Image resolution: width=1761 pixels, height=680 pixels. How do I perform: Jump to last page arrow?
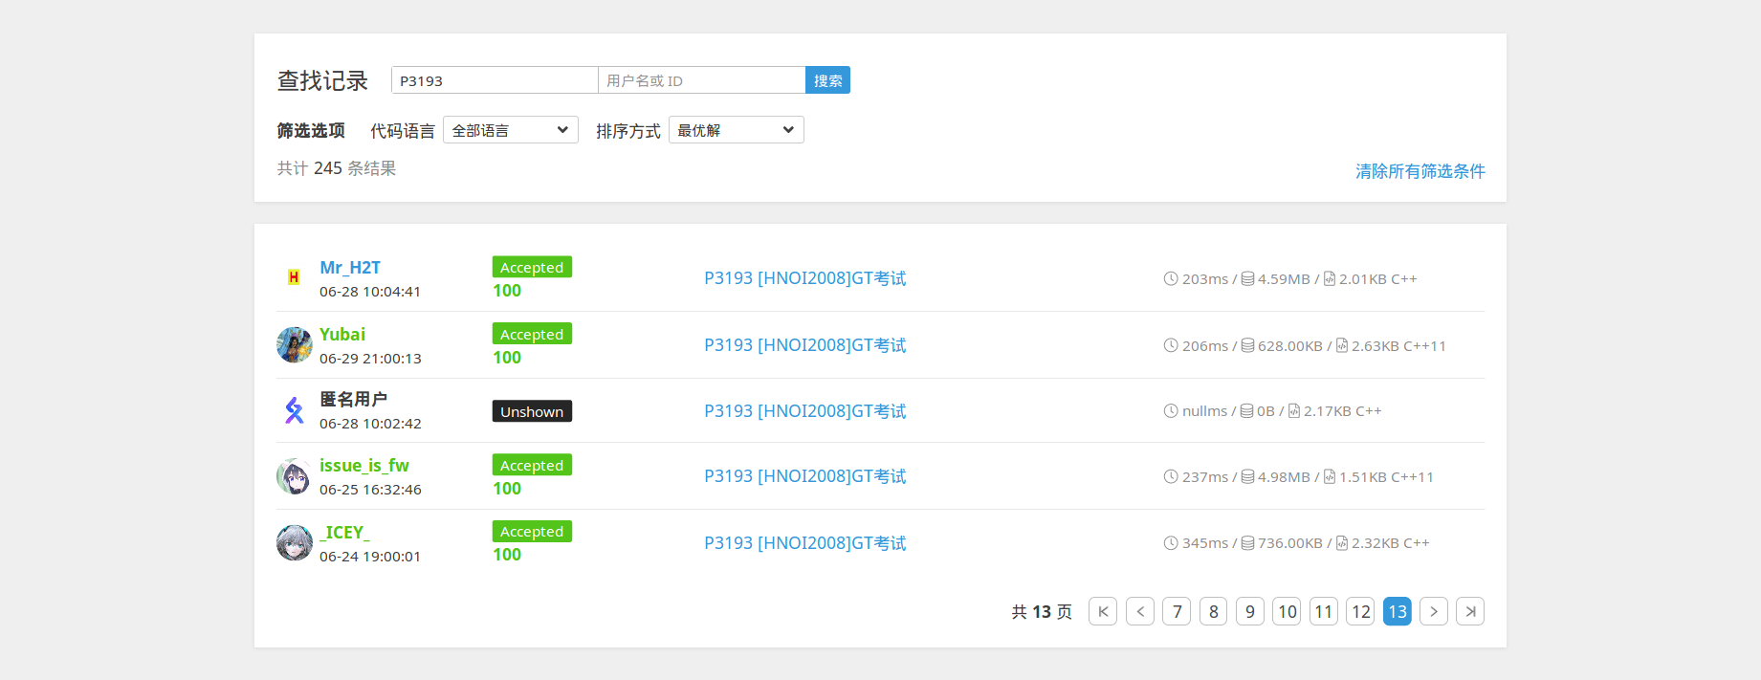click(1470, 611)
